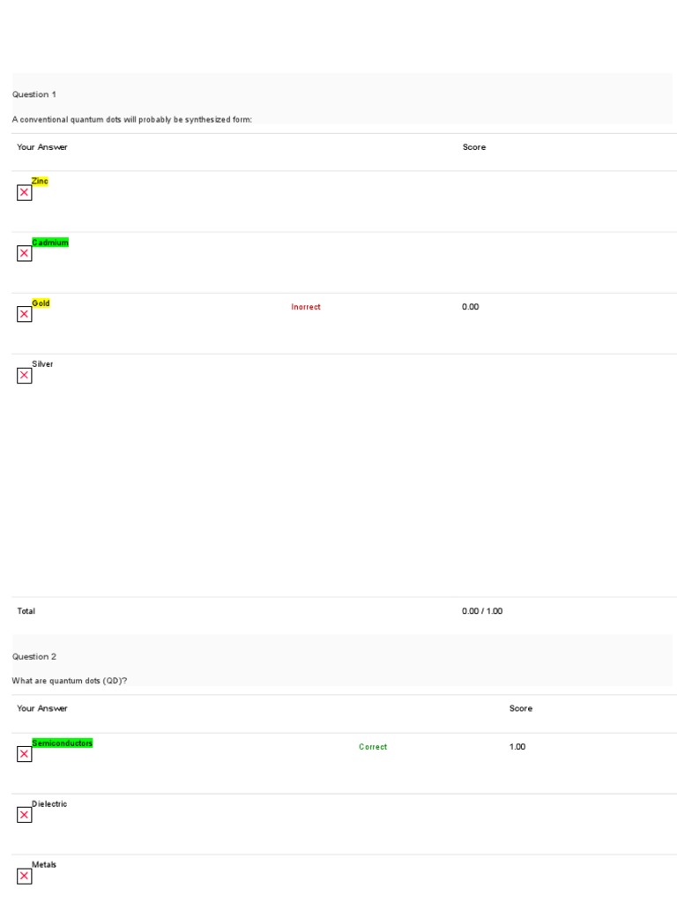Click the green-highlighted Semiconductors label
This screenshot has width=677, height=903.
click(x=62, y=743)
